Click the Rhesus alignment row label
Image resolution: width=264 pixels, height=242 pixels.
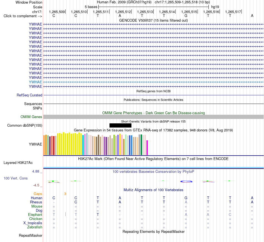(36, 202)
